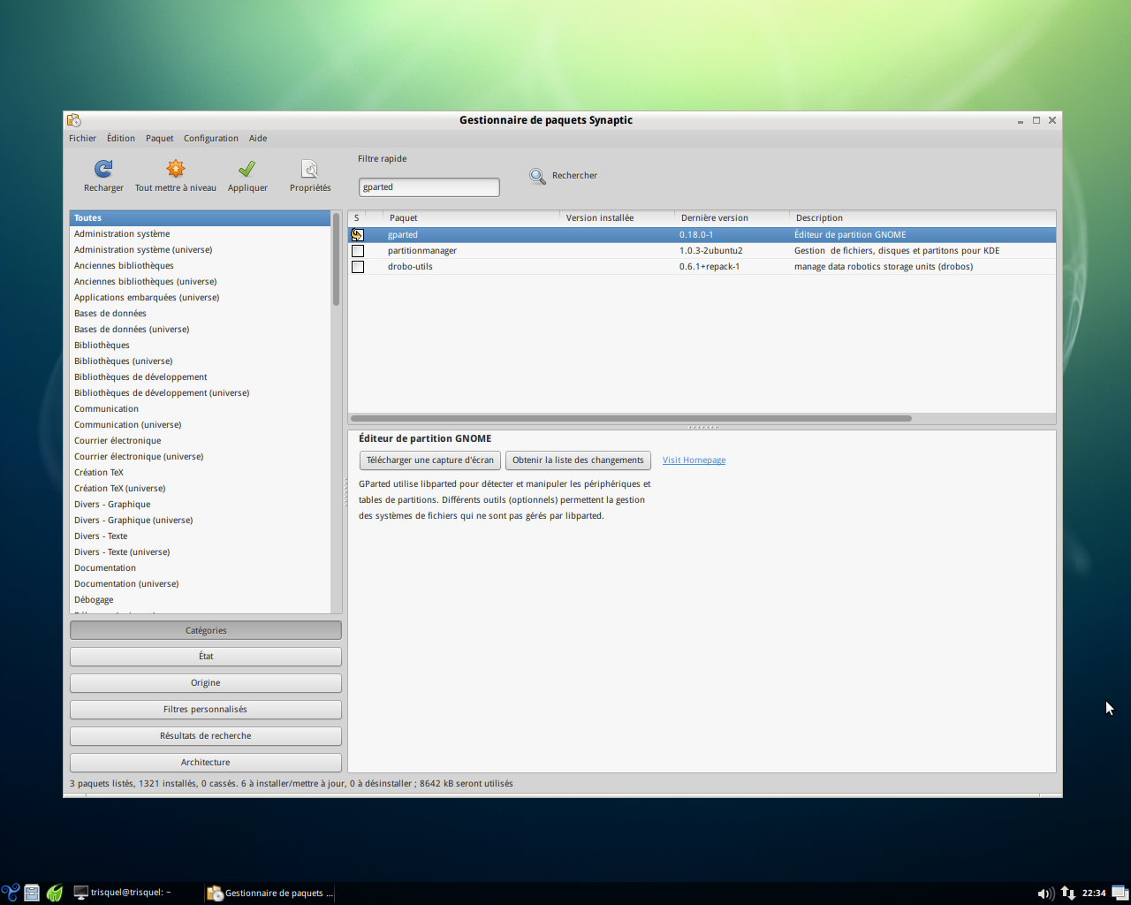Open the Configuration menu
Viewport: 1131px width, 905px height.
point(211,139)
